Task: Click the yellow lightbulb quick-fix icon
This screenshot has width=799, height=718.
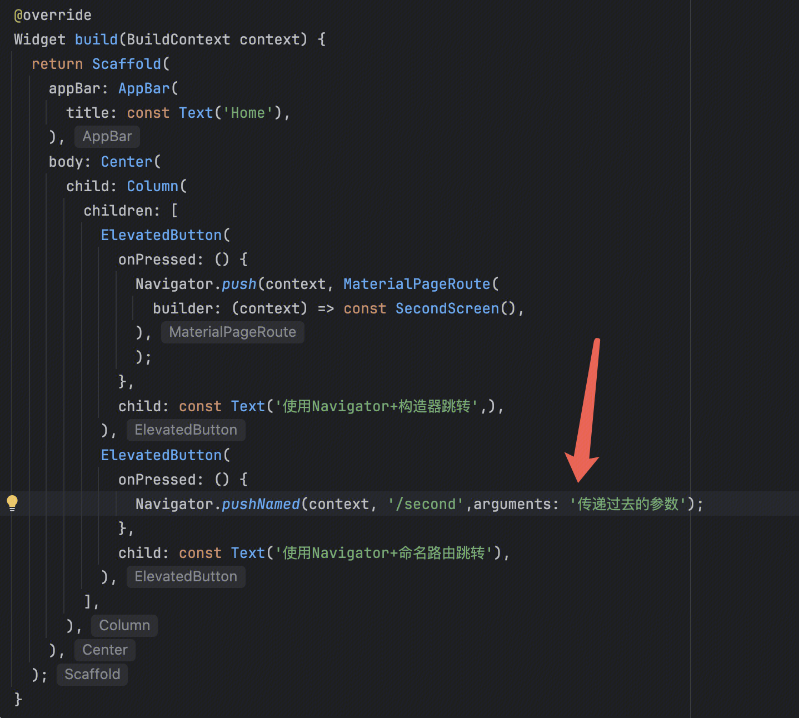Action: pyautogui.click(x=12, y=503)
